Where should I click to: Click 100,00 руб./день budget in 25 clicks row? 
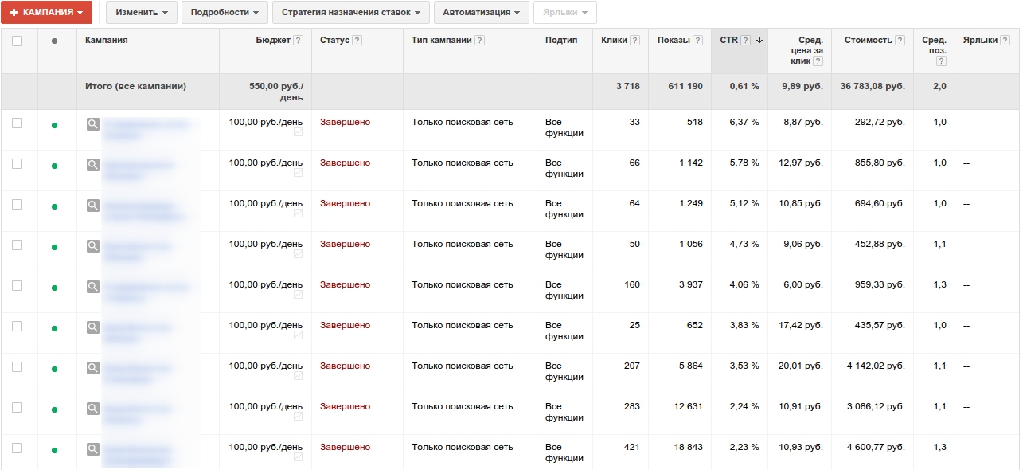tap(266, 325)
